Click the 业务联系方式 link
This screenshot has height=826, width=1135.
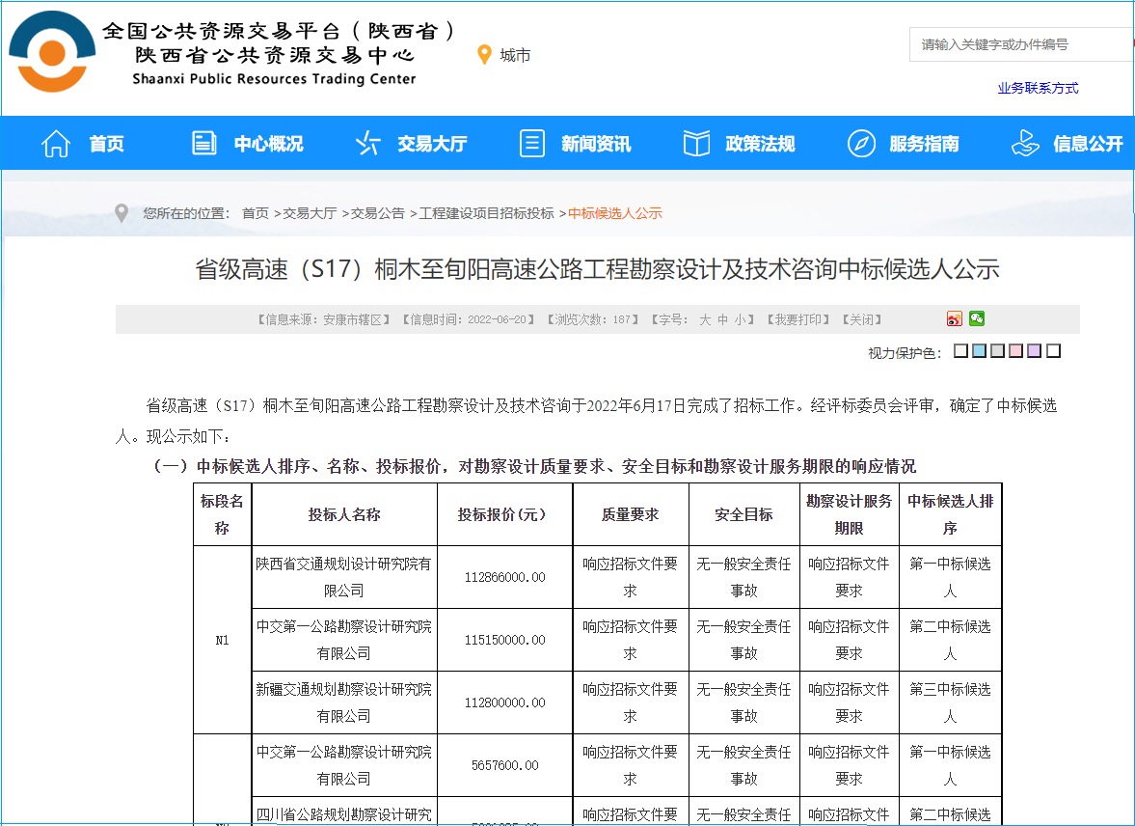(1038, 89)
